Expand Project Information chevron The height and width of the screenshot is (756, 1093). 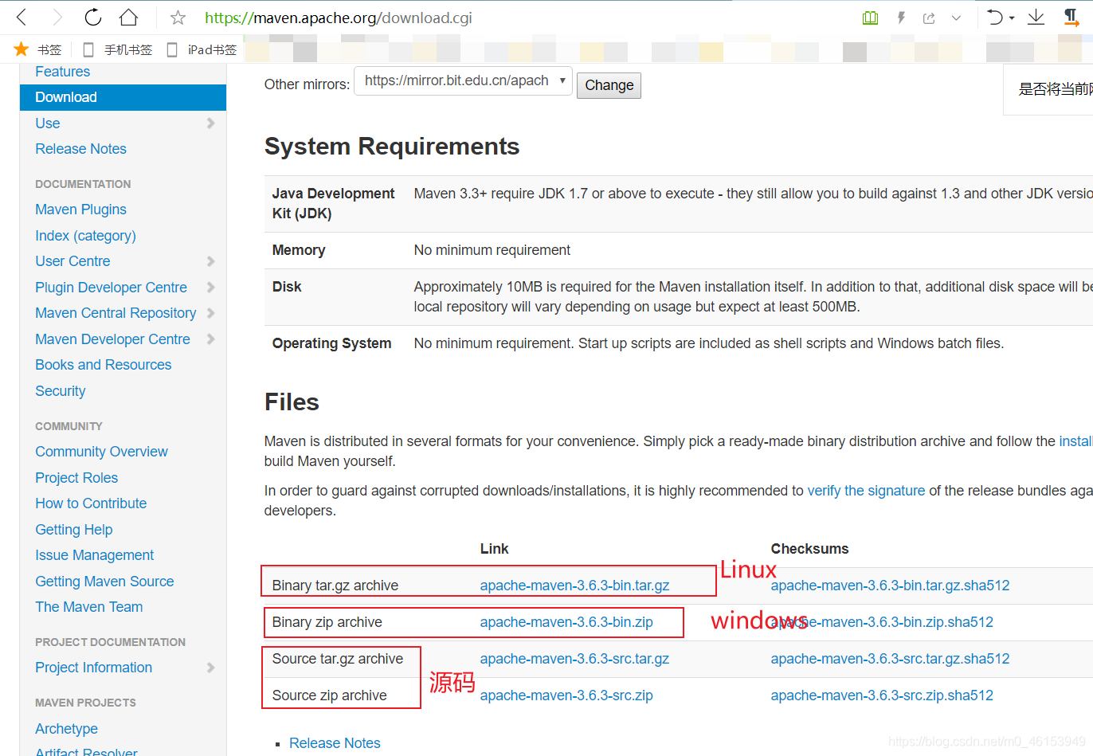[210, 668]
